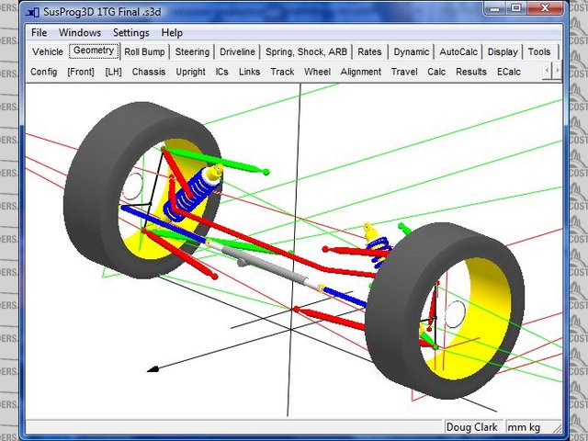Click the Calc sub-tab
This screenshot has height=441, width=588.
click(x=436, y=72)
